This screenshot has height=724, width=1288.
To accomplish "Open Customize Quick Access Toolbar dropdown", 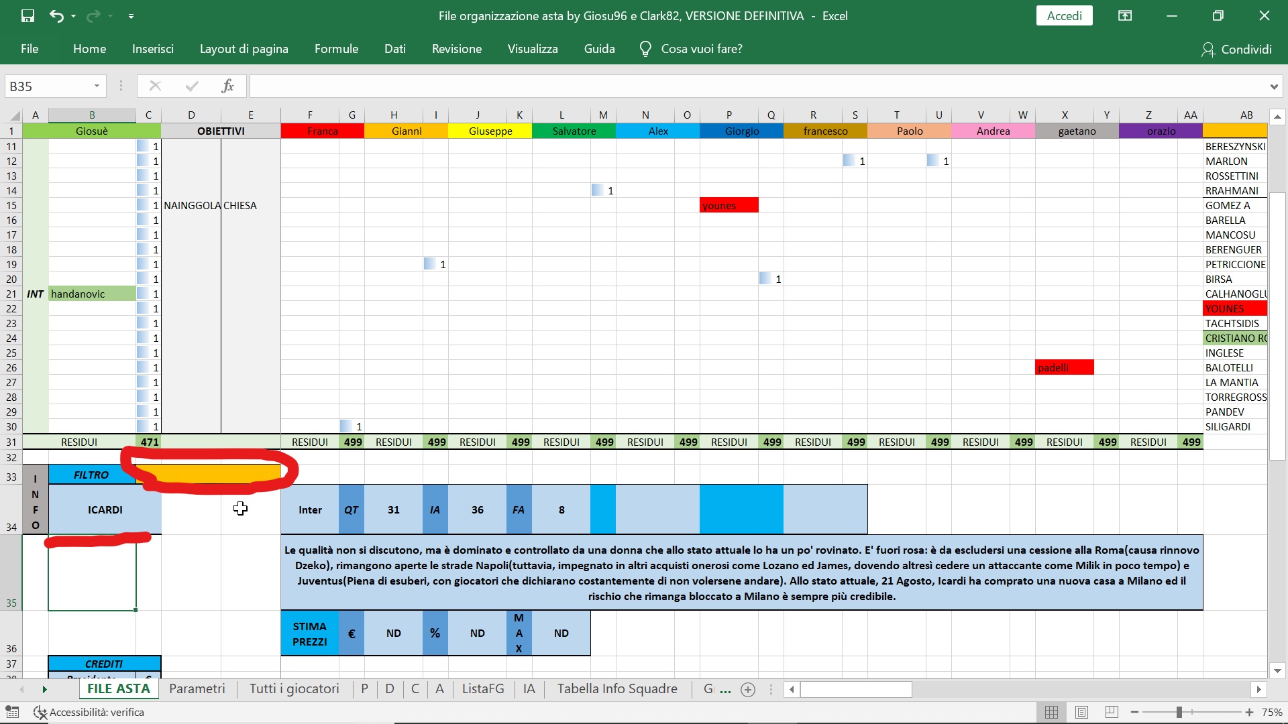I will tap(131, 16).
